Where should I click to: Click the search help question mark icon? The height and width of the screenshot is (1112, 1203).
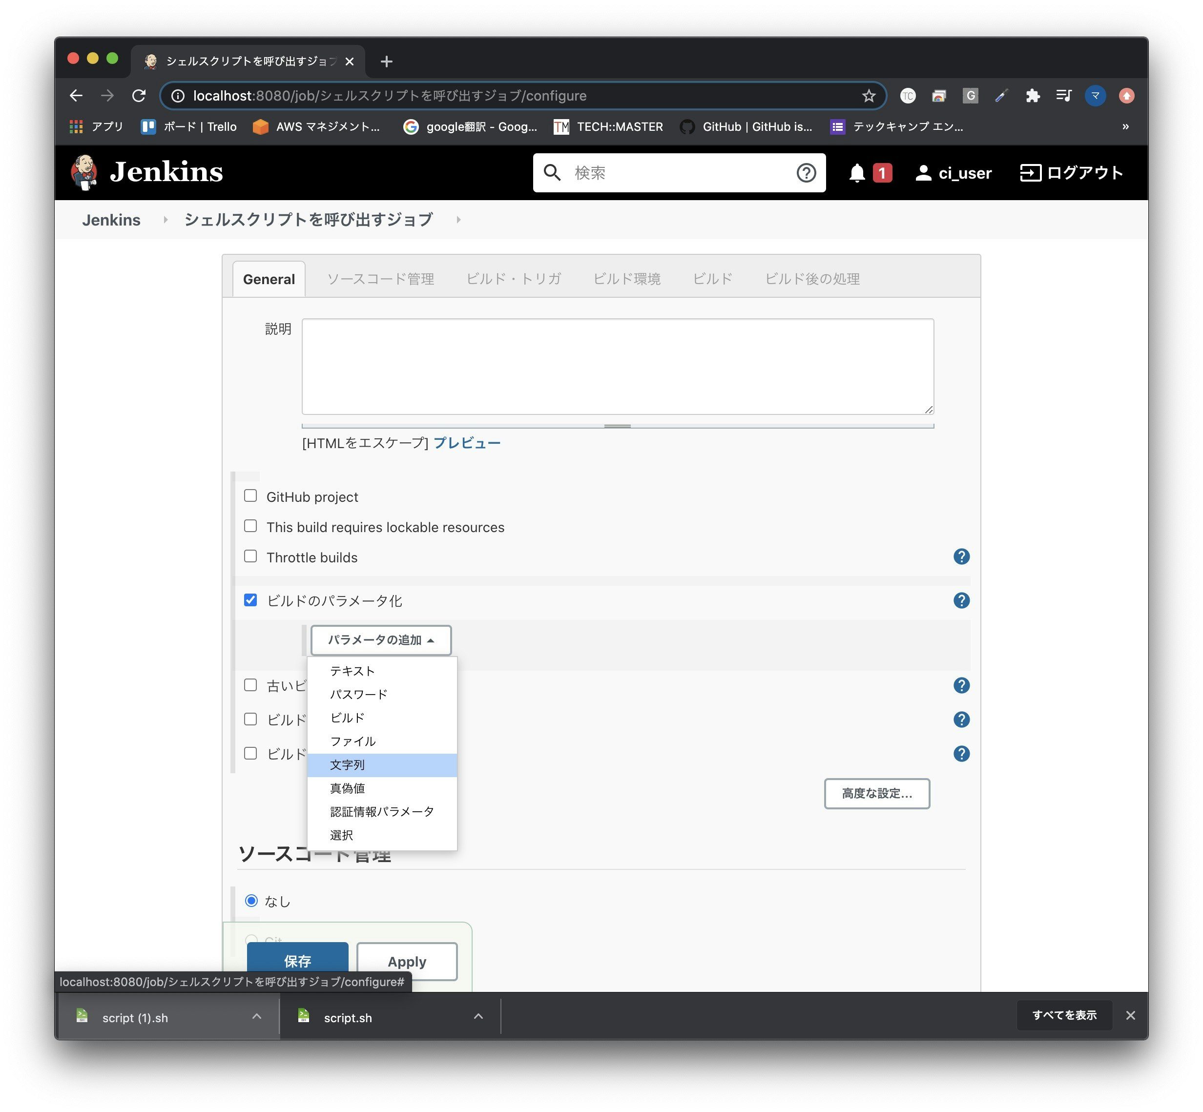pyautogui.click(x=806, y=173)
